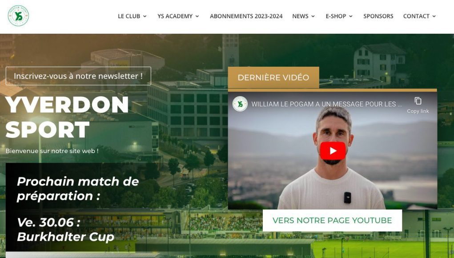Click Inscrivez-vous à notre newsletter button
This screenshot has width=454, height=258.
[x=78, y=76]
